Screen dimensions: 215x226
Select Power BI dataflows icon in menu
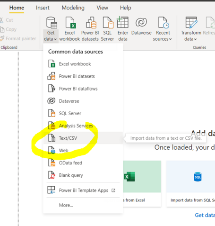pos(52,89)
